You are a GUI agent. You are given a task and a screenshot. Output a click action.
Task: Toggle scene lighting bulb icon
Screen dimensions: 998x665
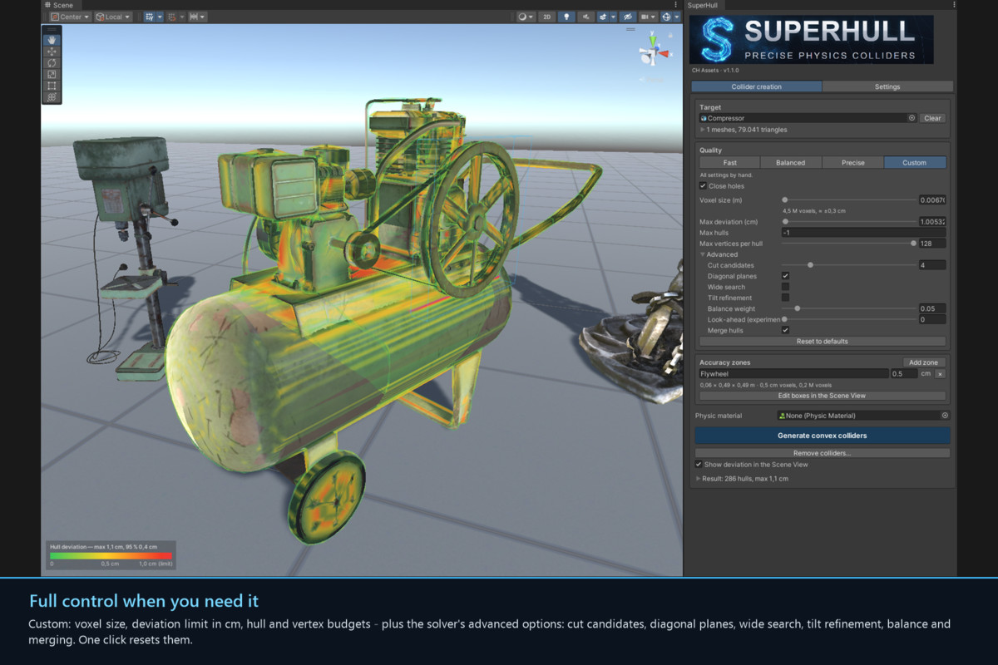tap(566, 17)
